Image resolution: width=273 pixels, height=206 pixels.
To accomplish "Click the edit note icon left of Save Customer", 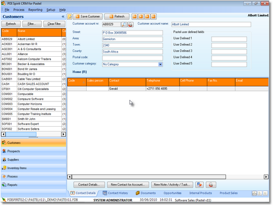I will 69,16.
